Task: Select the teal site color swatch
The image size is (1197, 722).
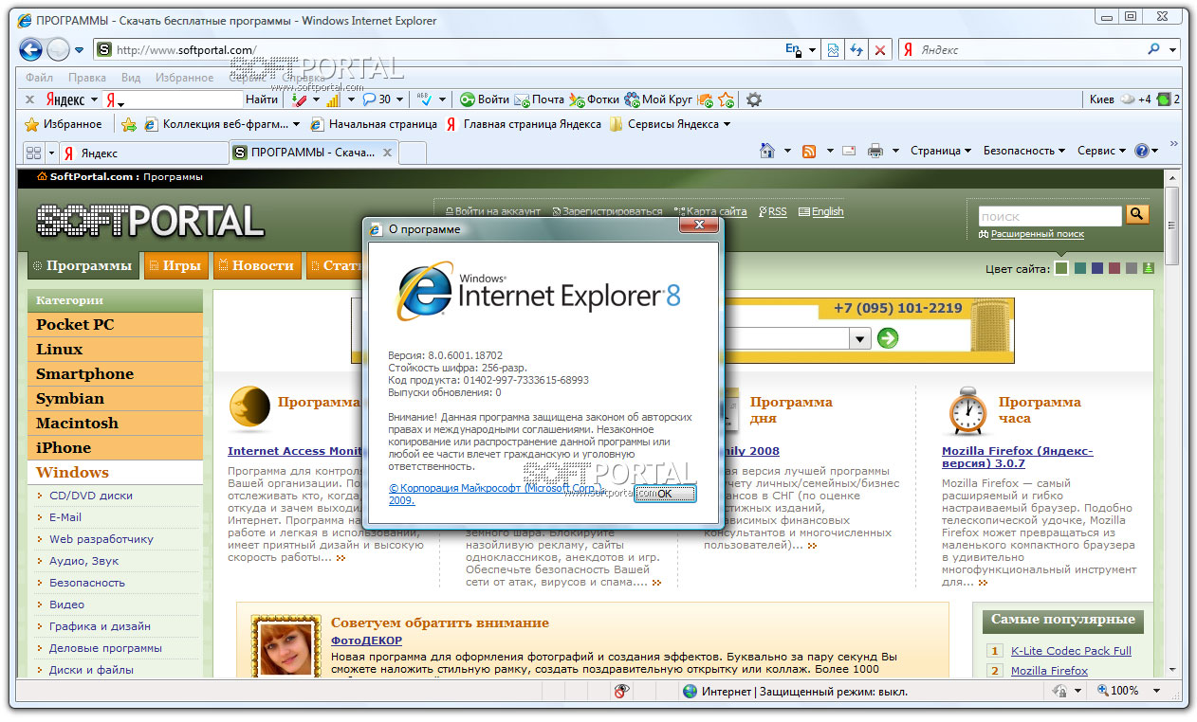Action: tap(1080, 269)
